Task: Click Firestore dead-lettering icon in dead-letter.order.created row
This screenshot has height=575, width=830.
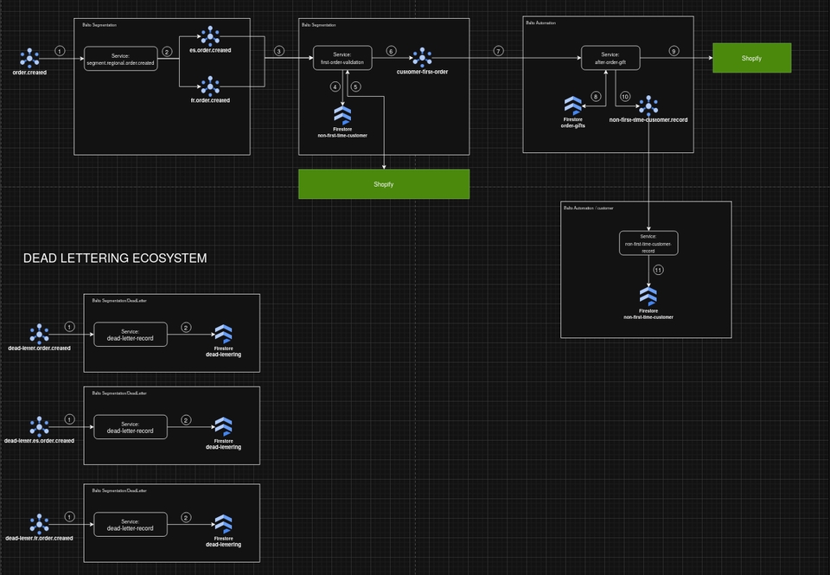Action: (x=223, y=335)
